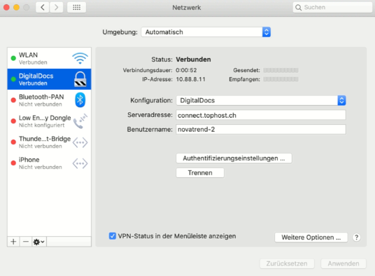Click the red close window button
This screenshot has height=276, width=375.
6,8
